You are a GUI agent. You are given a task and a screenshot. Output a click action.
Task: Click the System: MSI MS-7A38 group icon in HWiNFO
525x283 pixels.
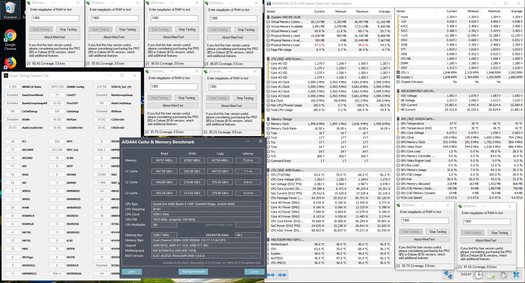tap(269, 17)
